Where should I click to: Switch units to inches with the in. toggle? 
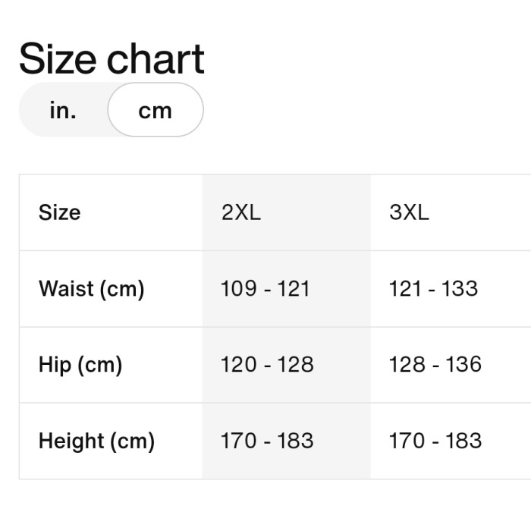(63, 110)
